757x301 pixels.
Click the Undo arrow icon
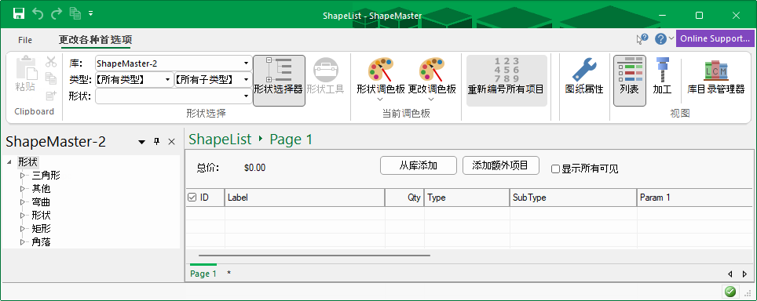pyautogui.click(x=38, y=13)
